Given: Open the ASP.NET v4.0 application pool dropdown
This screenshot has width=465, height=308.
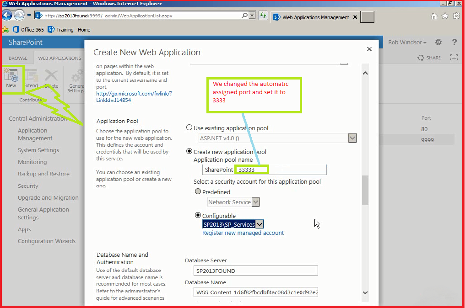Looking at the screenshot, I should pyautogui.click(x=351, y=138).
